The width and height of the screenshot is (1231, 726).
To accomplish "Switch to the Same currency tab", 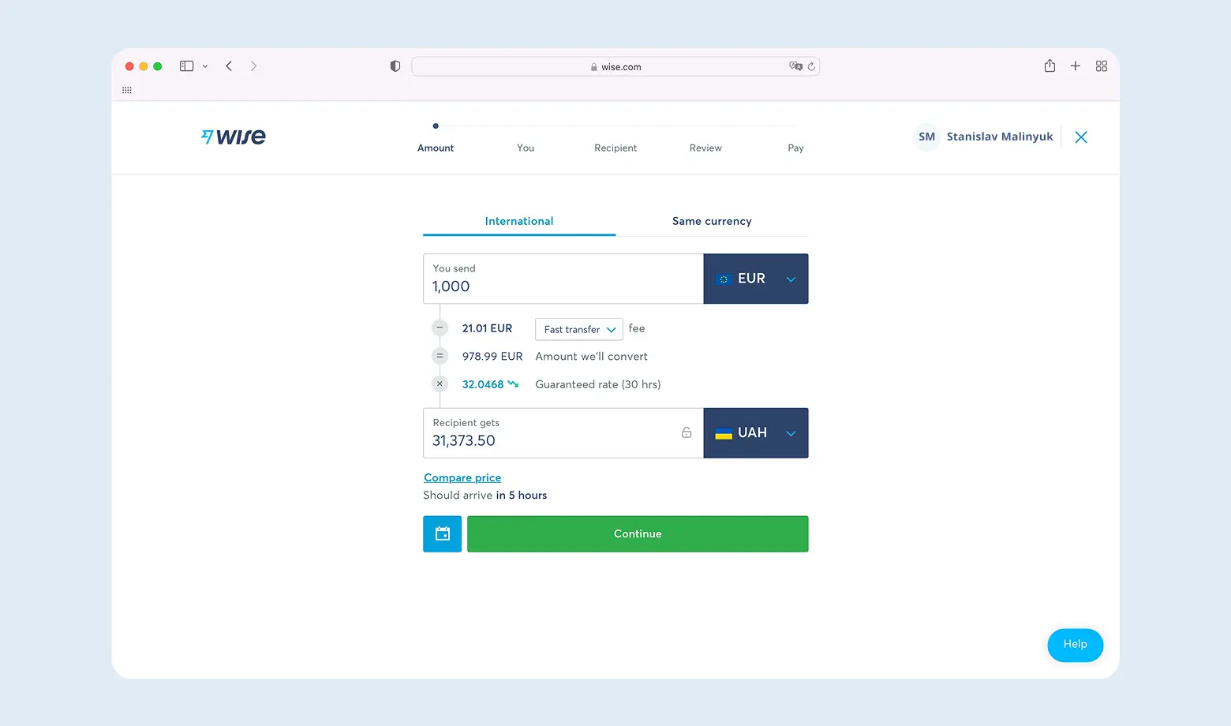I will tap(711, 221).
